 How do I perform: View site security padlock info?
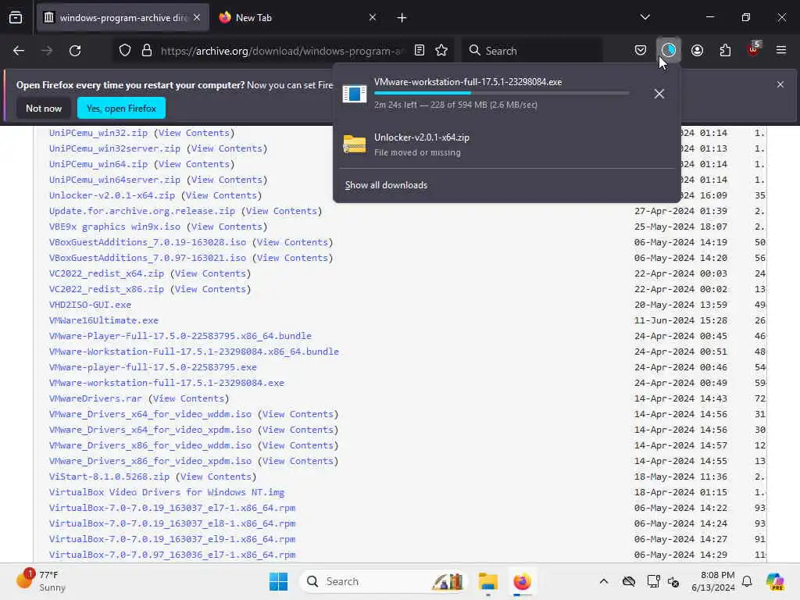click(147, 51)
